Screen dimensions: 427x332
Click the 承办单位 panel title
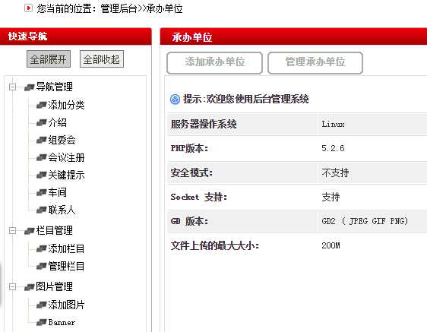192,37
